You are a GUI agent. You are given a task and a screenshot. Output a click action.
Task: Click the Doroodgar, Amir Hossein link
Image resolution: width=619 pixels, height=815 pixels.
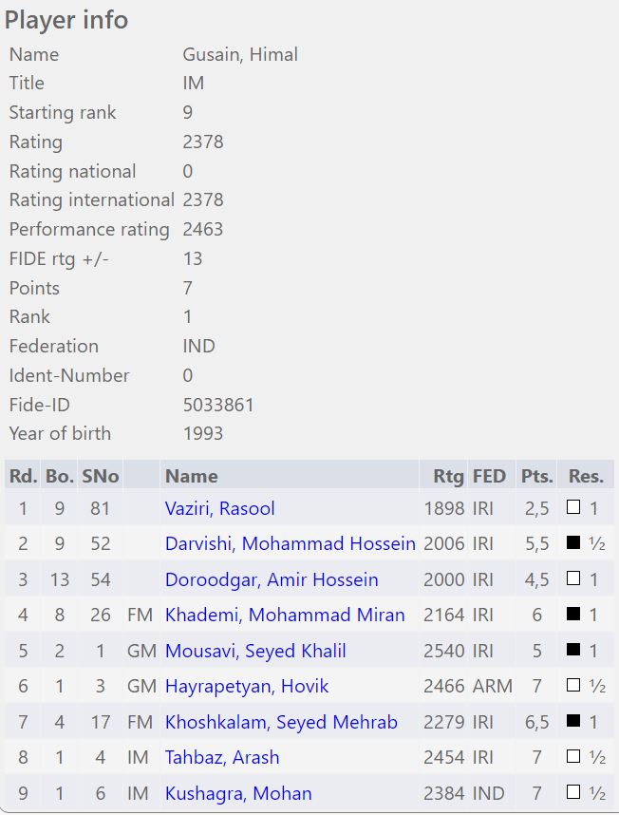[272, 579]
